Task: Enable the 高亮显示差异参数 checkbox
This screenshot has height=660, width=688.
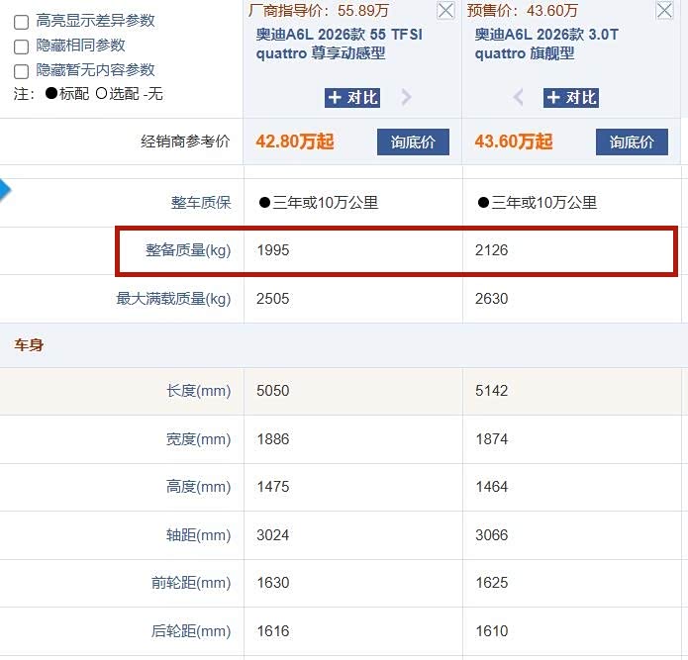Action: (x=21, y=22)
